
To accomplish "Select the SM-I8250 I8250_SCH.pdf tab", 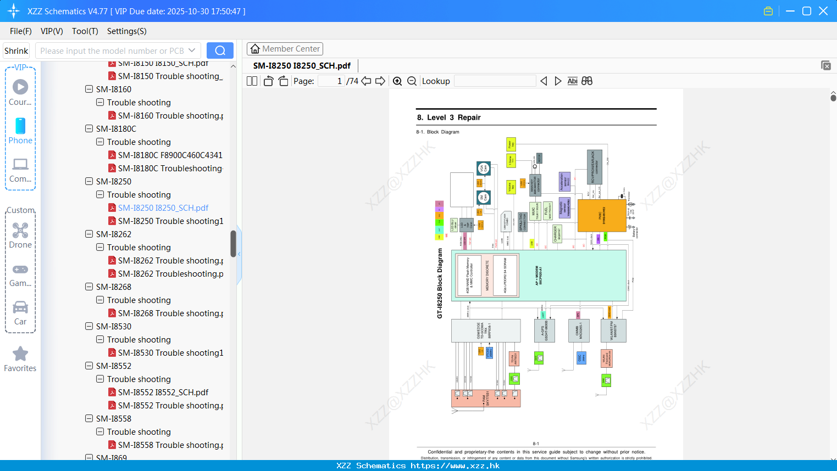I will tap(302, 66).
